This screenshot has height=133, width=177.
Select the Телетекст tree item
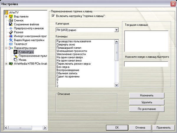point(20,44)
